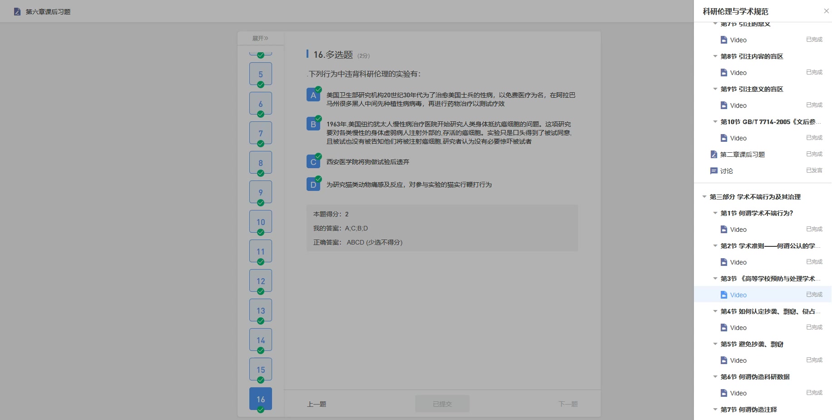Collapse 第5节 避免抄袭、剽窃 section

pyautogui.click(x=715, y=344)
